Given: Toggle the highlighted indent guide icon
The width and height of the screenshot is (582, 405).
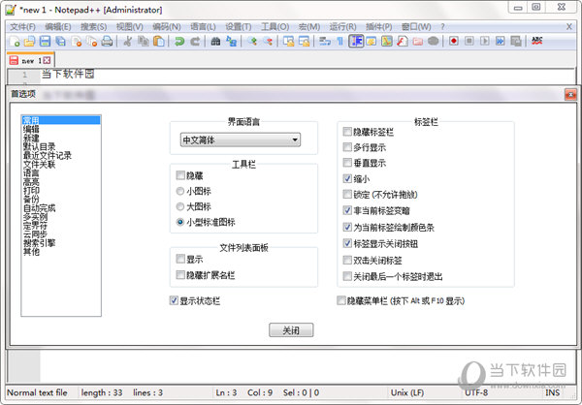Looking at the screenshot, I should (356, 41).
